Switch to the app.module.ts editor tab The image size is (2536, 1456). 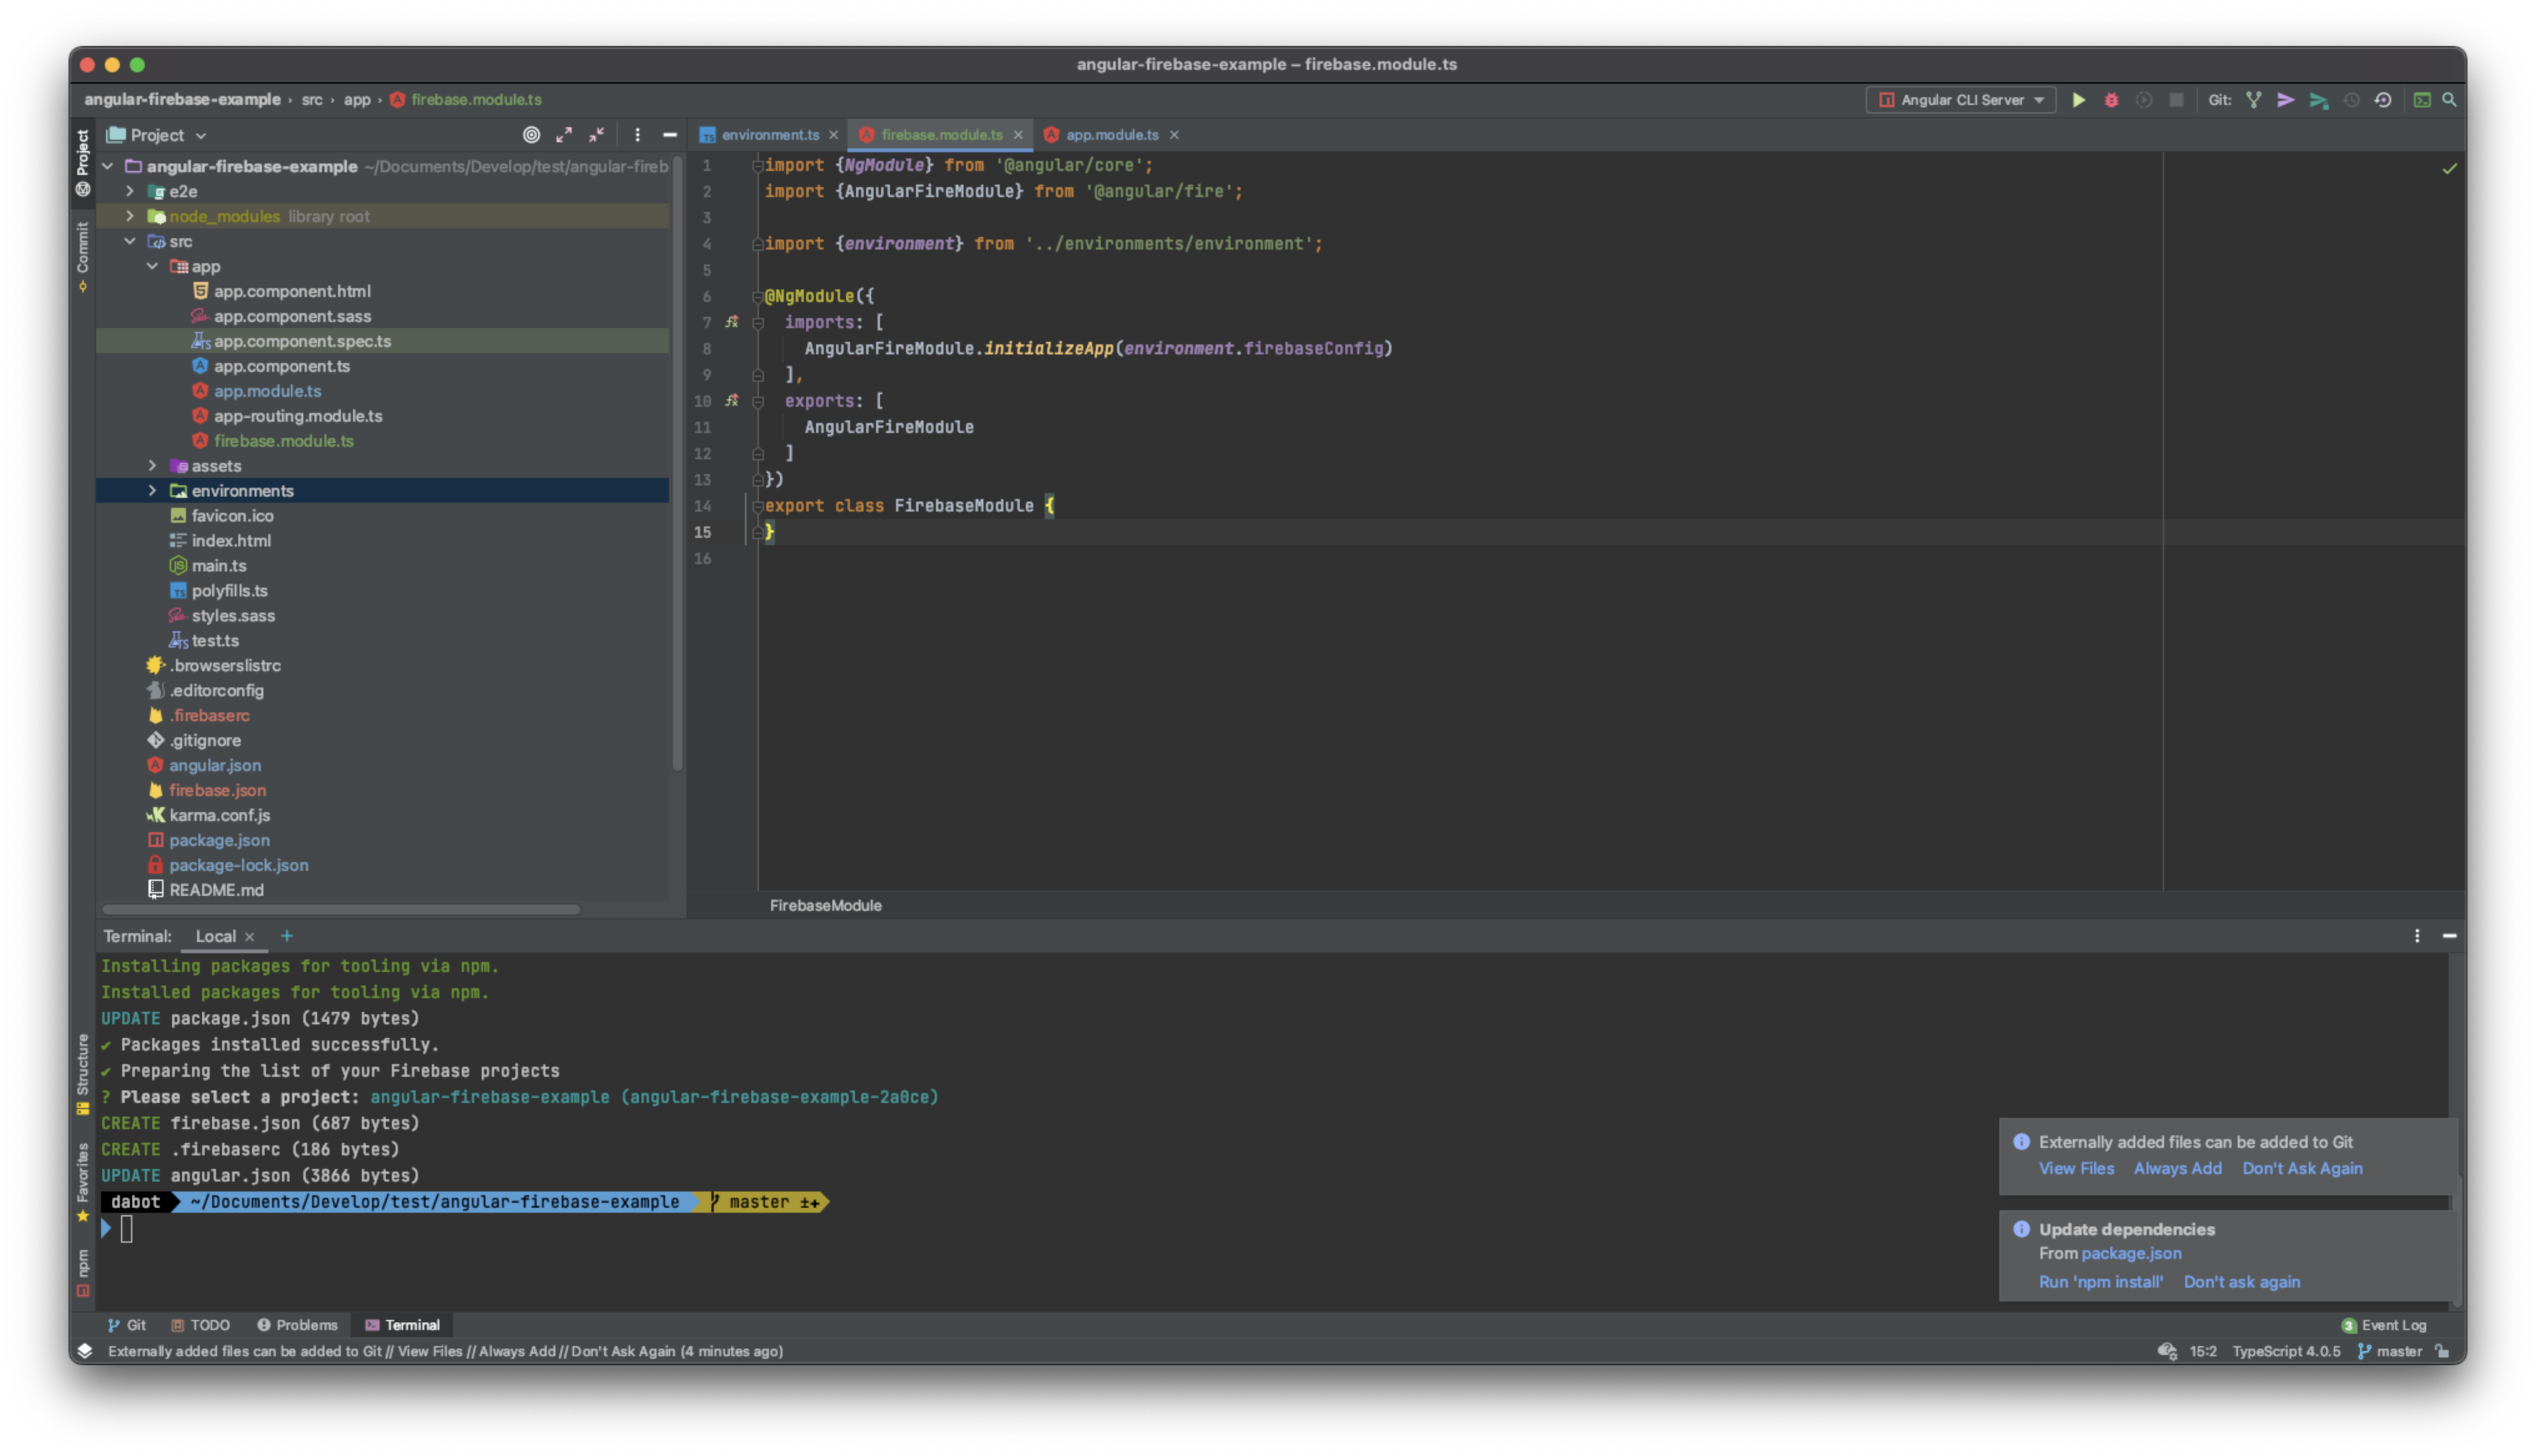pos(1111,135)
